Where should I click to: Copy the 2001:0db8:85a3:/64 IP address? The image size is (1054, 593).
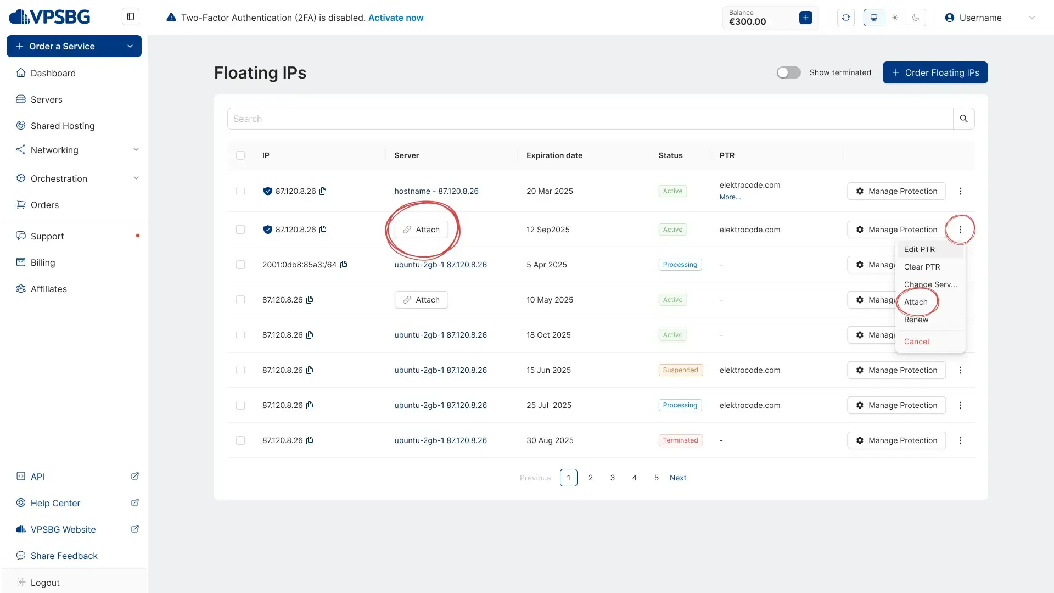(344, 265)
